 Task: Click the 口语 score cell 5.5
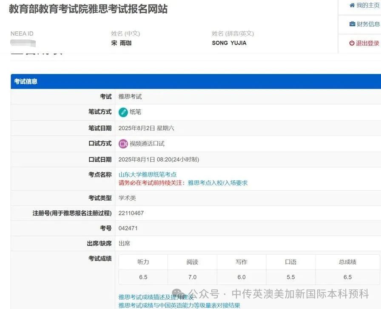[x=291, y=277]
